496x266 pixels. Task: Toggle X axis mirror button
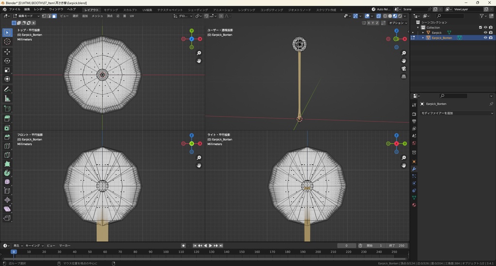(x=369, y=23)
